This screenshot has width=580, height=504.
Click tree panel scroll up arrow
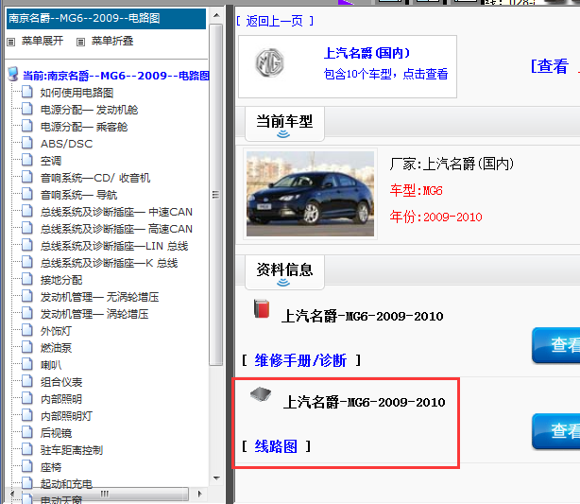click(216, 15)
